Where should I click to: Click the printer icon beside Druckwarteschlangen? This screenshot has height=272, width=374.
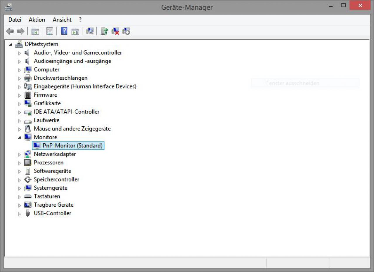[28, 78]
